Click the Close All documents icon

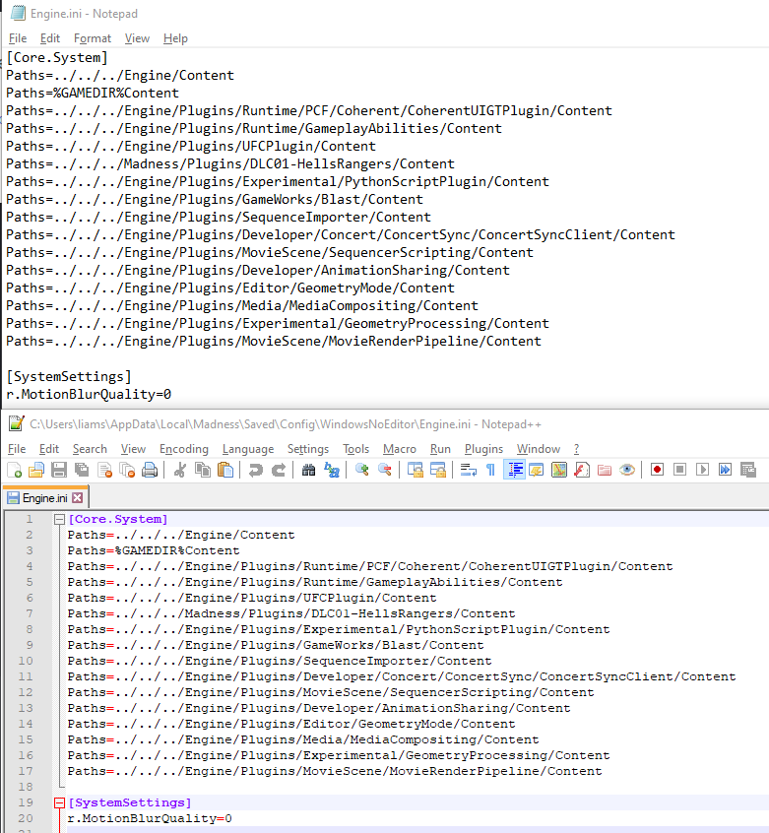pos(127,470)
